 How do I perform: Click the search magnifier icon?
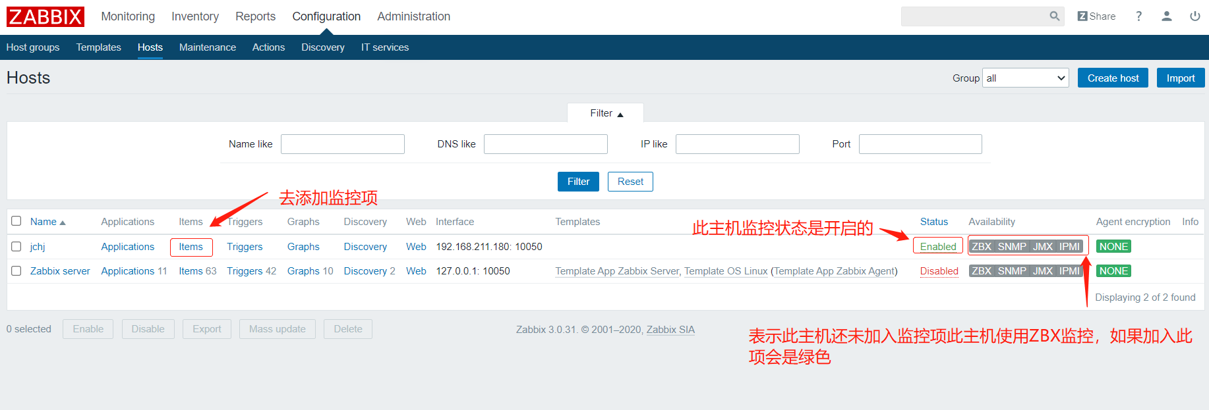(1054, 16)
